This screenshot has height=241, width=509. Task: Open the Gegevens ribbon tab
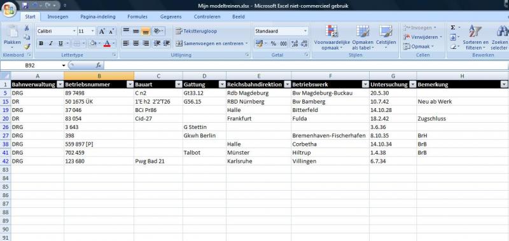pos(171,17)
